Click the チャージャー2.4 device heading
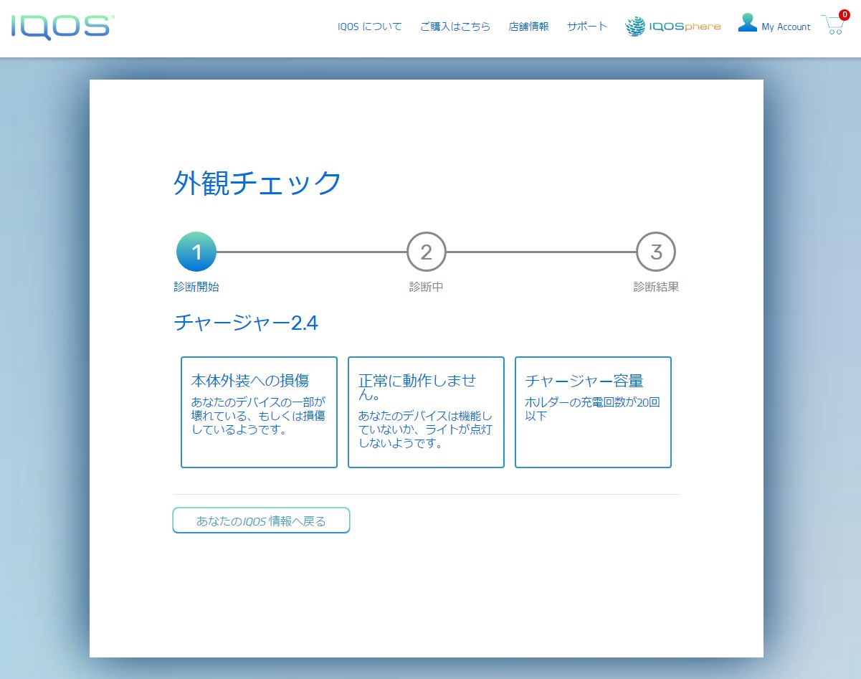Viewport: 861px width, 679px height. [246, 323]
